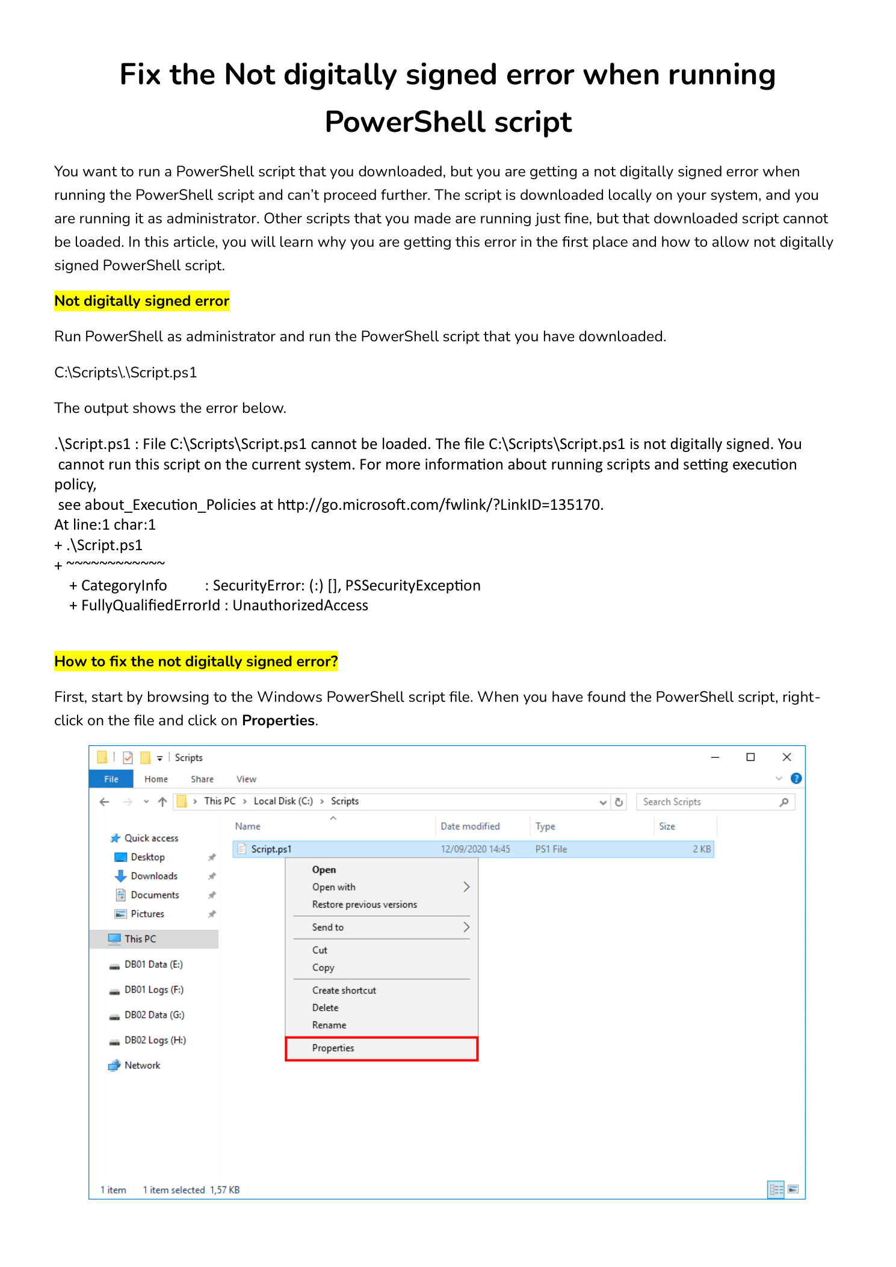Image resolution: width=896 pixels, height=1267 pixels.
Task: Expand the address bar history dropdown
Action: click(603, 802)
